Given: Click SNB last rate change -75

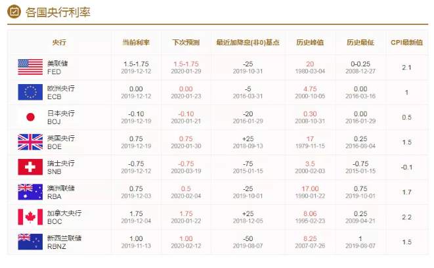Looking at the screenshot, I should pyautogui.click(x=248, y=164).
